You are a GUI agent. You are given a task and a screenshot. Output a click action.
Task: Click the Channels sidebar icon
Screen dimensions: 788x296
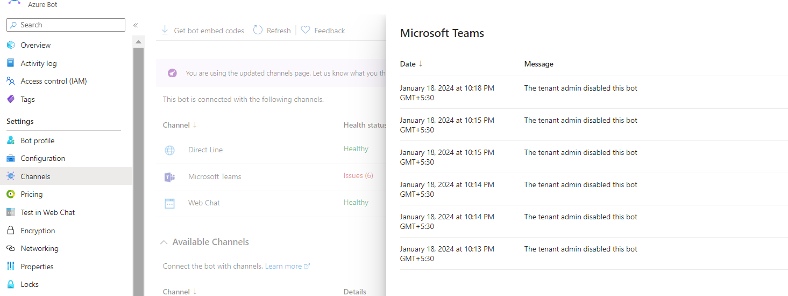pyautogui.click(x=11, y=176)
